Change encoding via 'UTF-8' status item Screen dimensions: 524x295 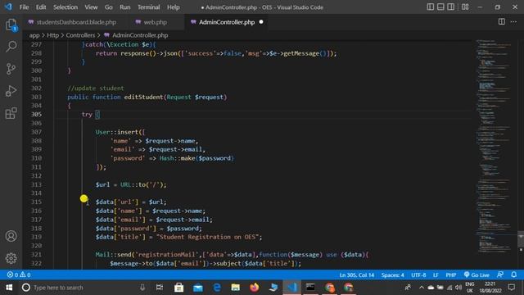click(x=418, y=275)
